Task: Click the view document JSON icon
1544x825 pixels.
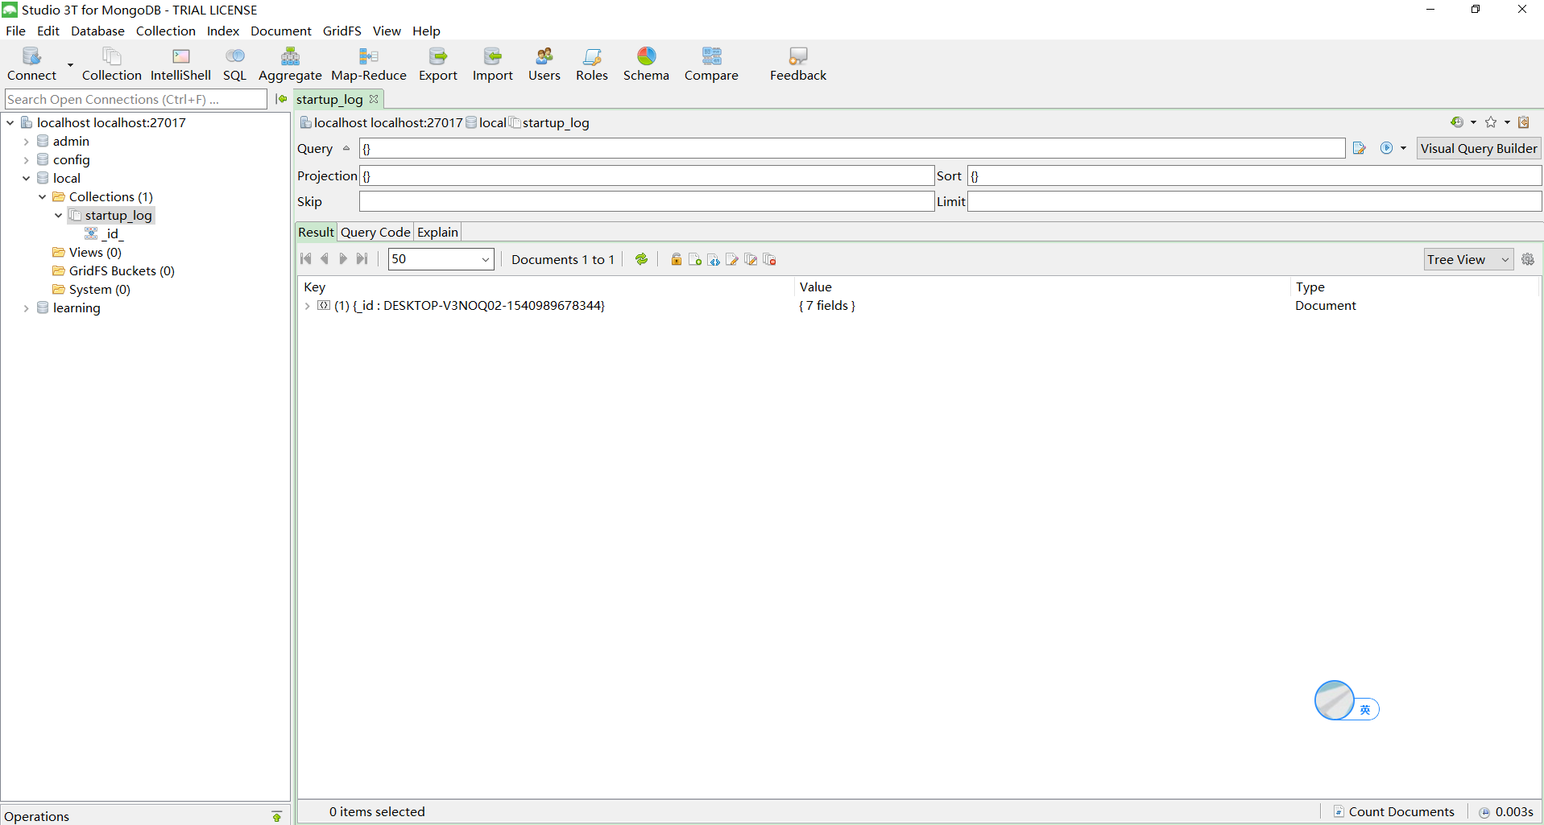Action: click(714, 259)
